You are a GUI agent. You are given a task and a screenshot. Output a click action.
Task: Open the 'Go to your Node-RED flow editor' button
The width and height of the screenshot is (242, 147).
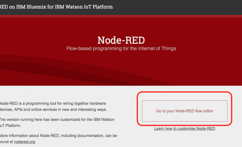(x=185, y=111)
